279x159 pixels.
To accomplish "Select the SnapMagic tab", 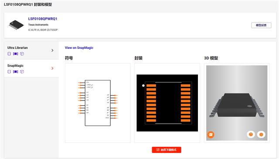I will pos(31,68).
